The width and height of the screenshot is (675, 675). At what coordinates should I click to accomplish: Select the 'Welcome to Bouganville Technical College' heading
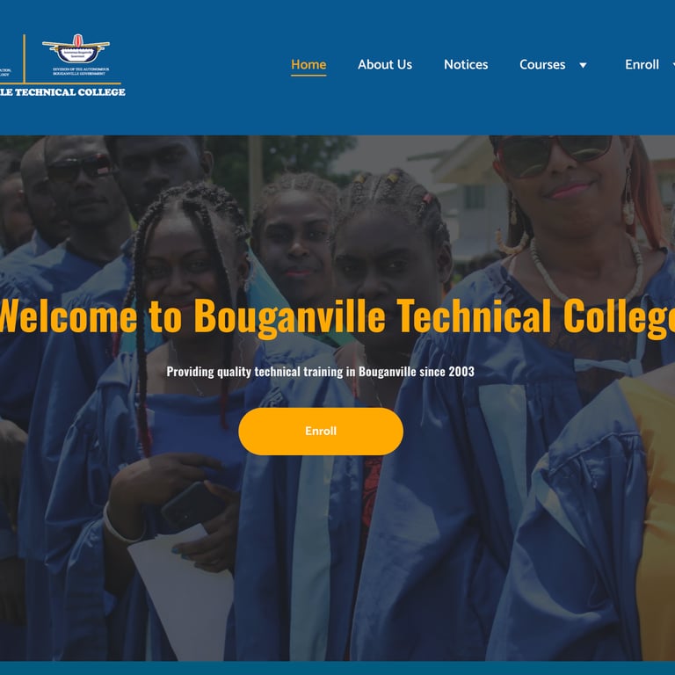click(337, 316)
